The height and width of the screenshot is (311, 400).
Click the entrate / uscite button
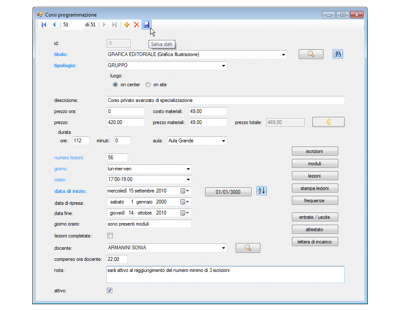tap(315, 217)
